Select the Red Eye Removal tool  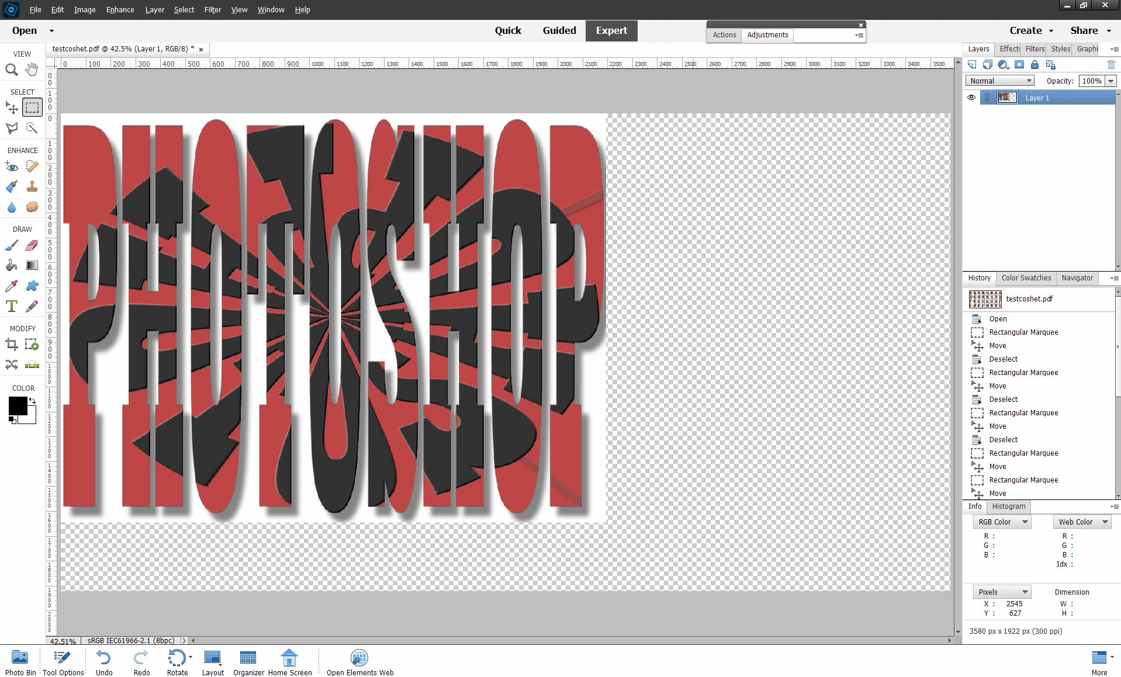click(11, 166)
